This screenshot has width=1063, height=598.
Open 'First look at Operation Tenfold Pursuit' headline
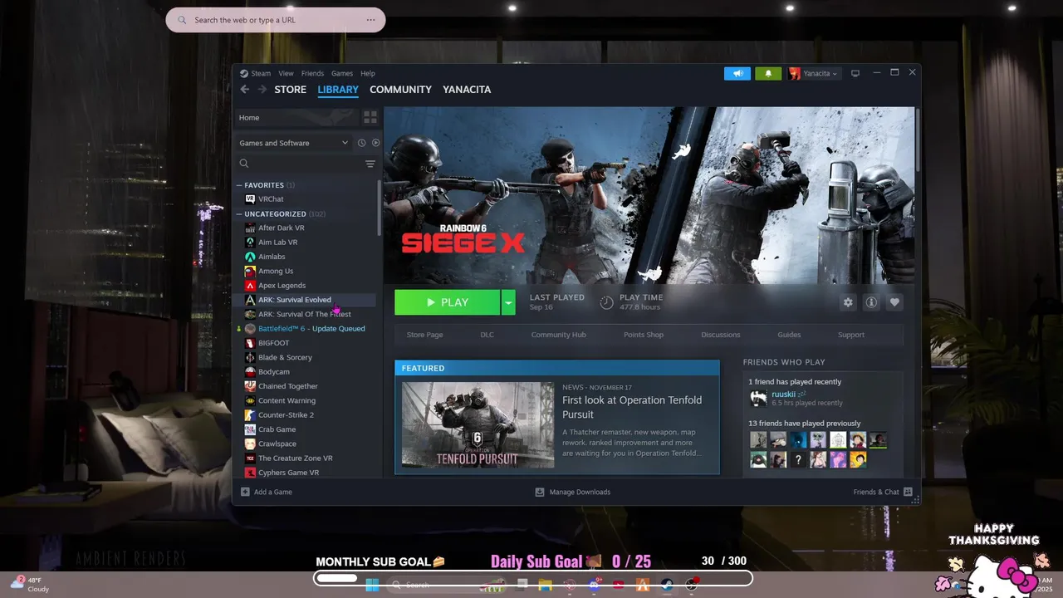(x=632, y=407)
